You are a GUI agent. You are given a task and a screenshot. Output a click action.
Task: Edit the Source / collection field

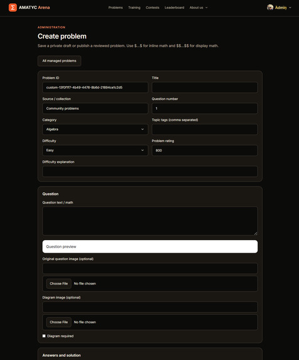click(95, 108)
